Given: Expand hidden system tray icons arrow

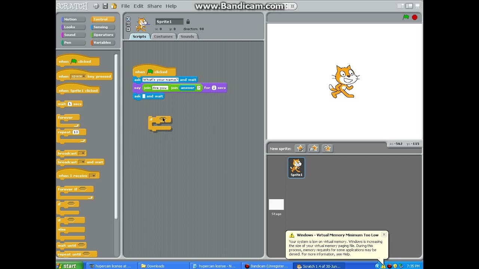Looking at the screenshot, I should [377, 266].
